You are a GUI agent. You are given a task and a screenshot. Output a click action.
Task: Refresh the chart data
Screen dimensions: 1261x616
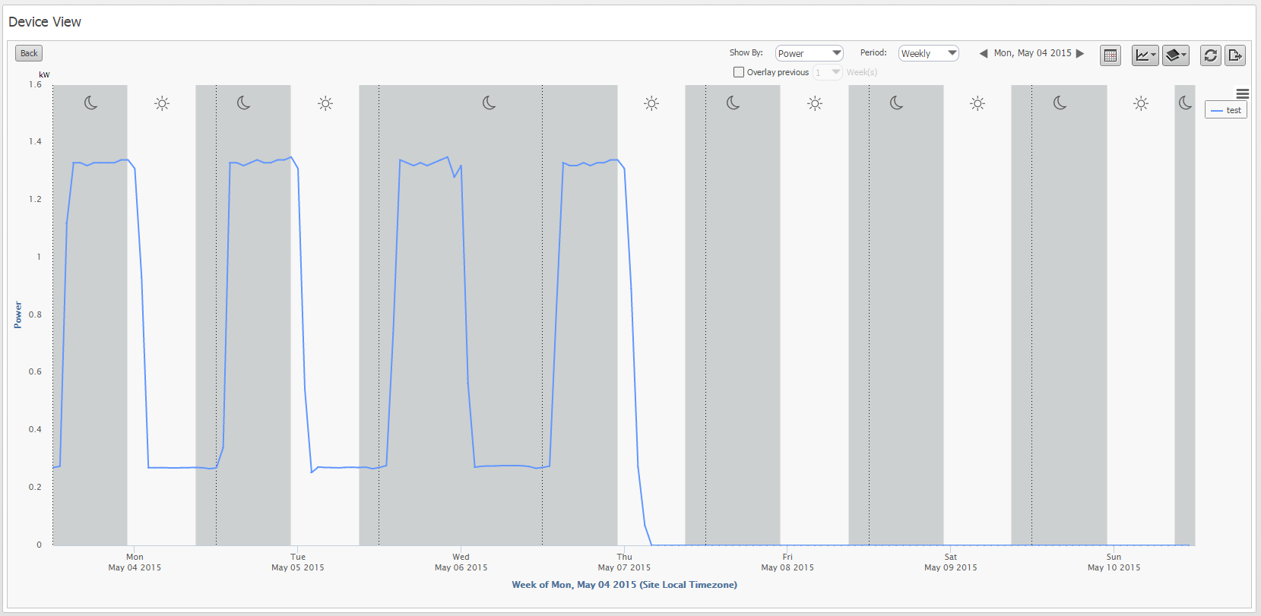click(x=1211, y=55)
